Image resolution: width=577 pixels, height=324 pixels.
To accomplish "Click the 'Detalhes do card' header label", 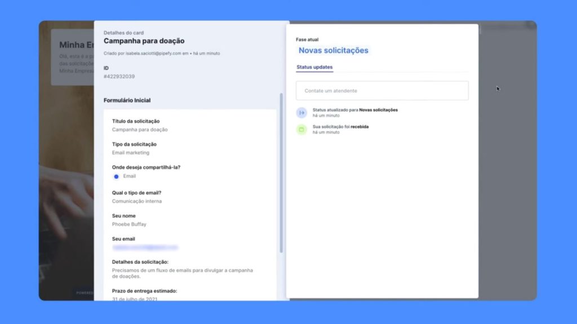I will 123,33.
